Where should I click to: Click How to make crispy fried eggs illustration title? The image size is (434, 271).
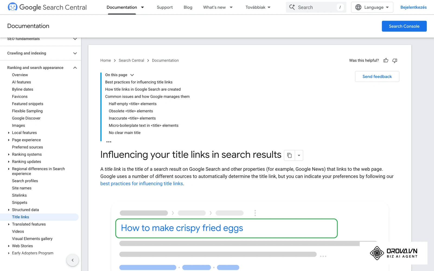click(x=182, y=228)
